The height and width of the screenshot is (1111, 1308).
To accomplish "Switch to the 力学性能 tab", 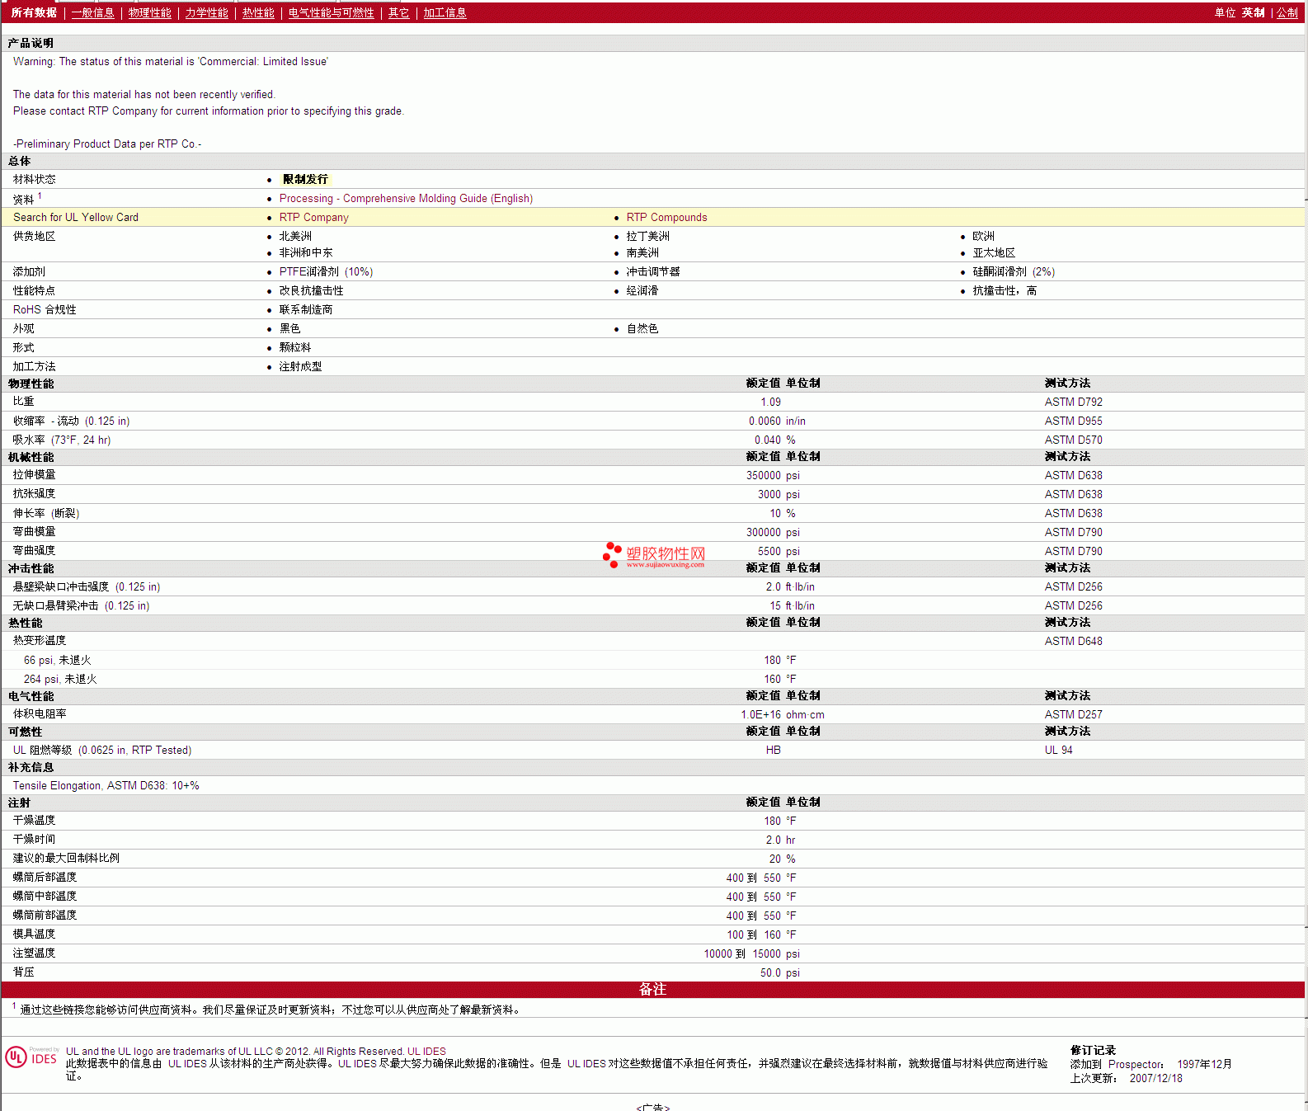I will 206,13.
